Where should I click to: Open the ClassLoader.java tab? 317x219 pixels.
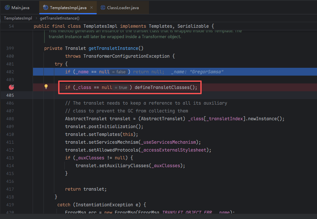click(123, 7)
